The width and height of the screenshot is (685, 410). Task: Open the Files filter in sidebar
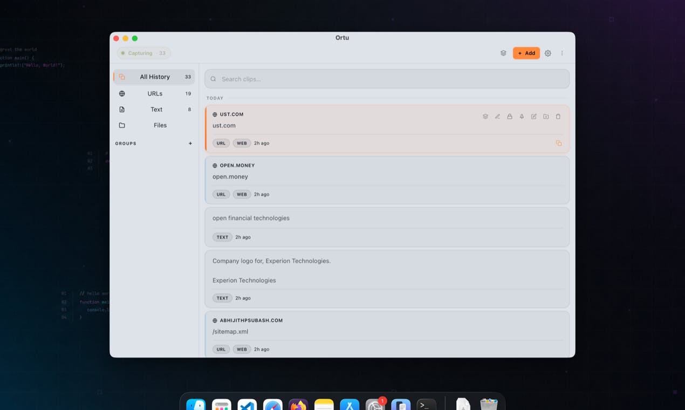coord(154,125)
